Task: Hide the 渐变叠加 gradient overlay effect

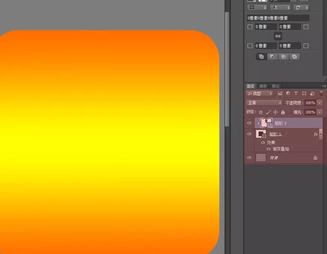Action: [269, 149]
